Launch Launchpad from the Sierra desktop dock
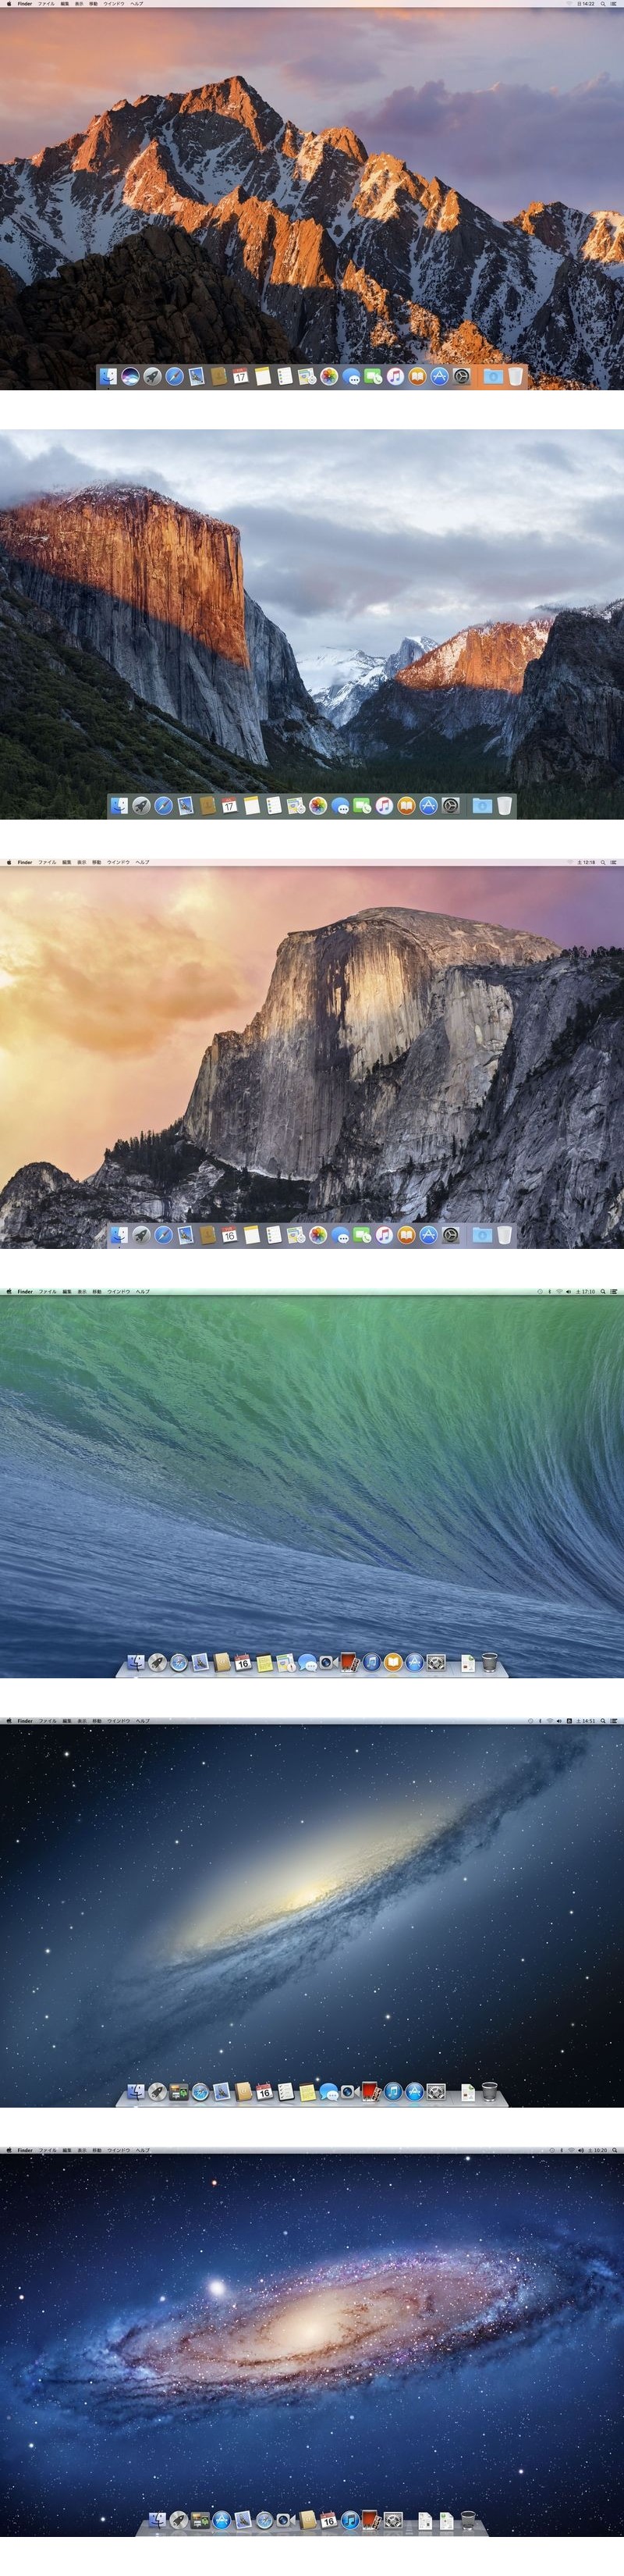The image size is (624, 2576). [152, 377]
